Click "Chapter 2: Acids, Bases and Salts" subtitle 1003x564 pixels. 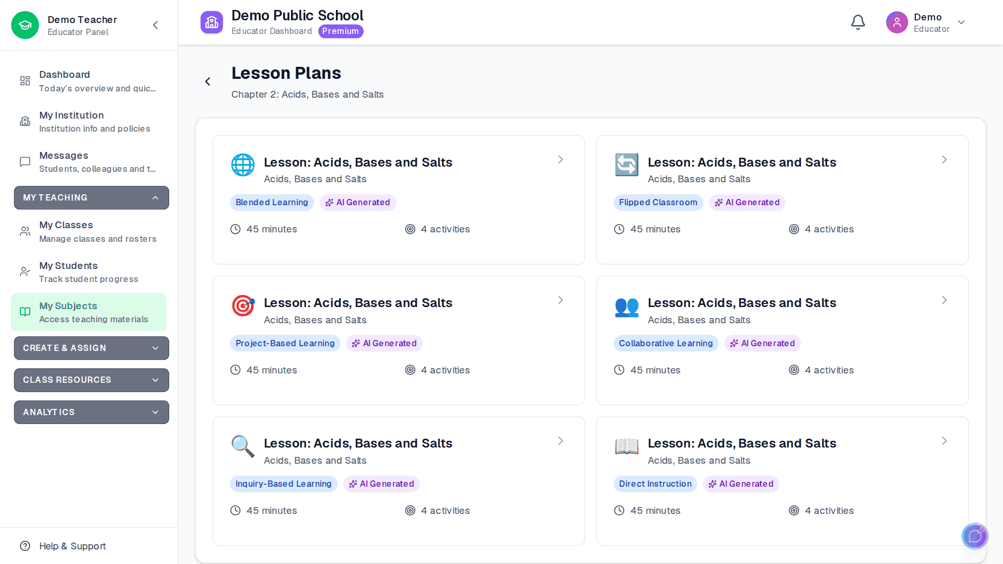307,95
